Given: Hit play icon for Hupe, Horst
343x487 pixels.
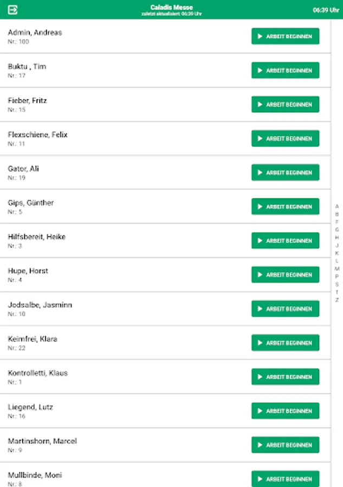Looking at the screenshot, I should 260,275.
